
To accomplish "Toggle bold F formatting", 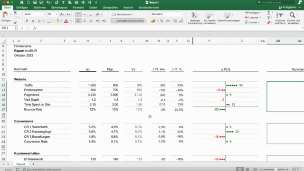I will pyautogui.click(x=27, y=21).
